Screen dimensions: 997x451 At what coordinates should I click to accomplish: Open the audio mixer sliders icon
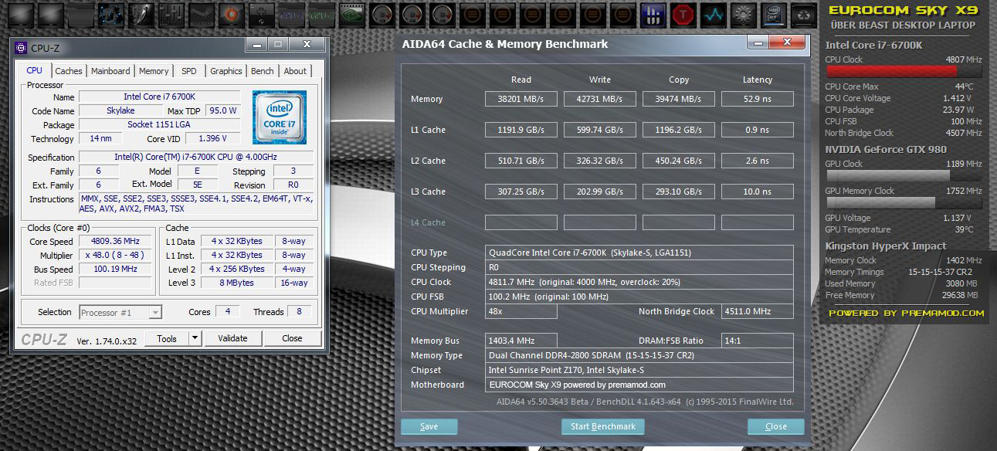tap(170, 13)
